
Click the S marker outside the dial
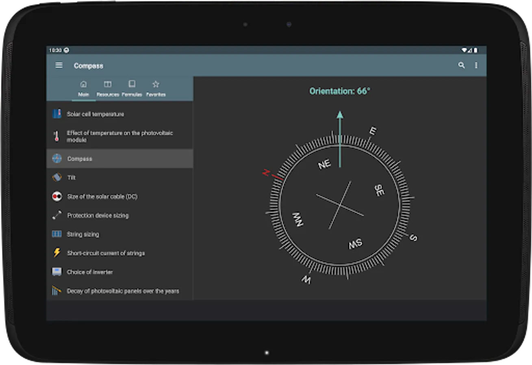[x=413, y=238]
